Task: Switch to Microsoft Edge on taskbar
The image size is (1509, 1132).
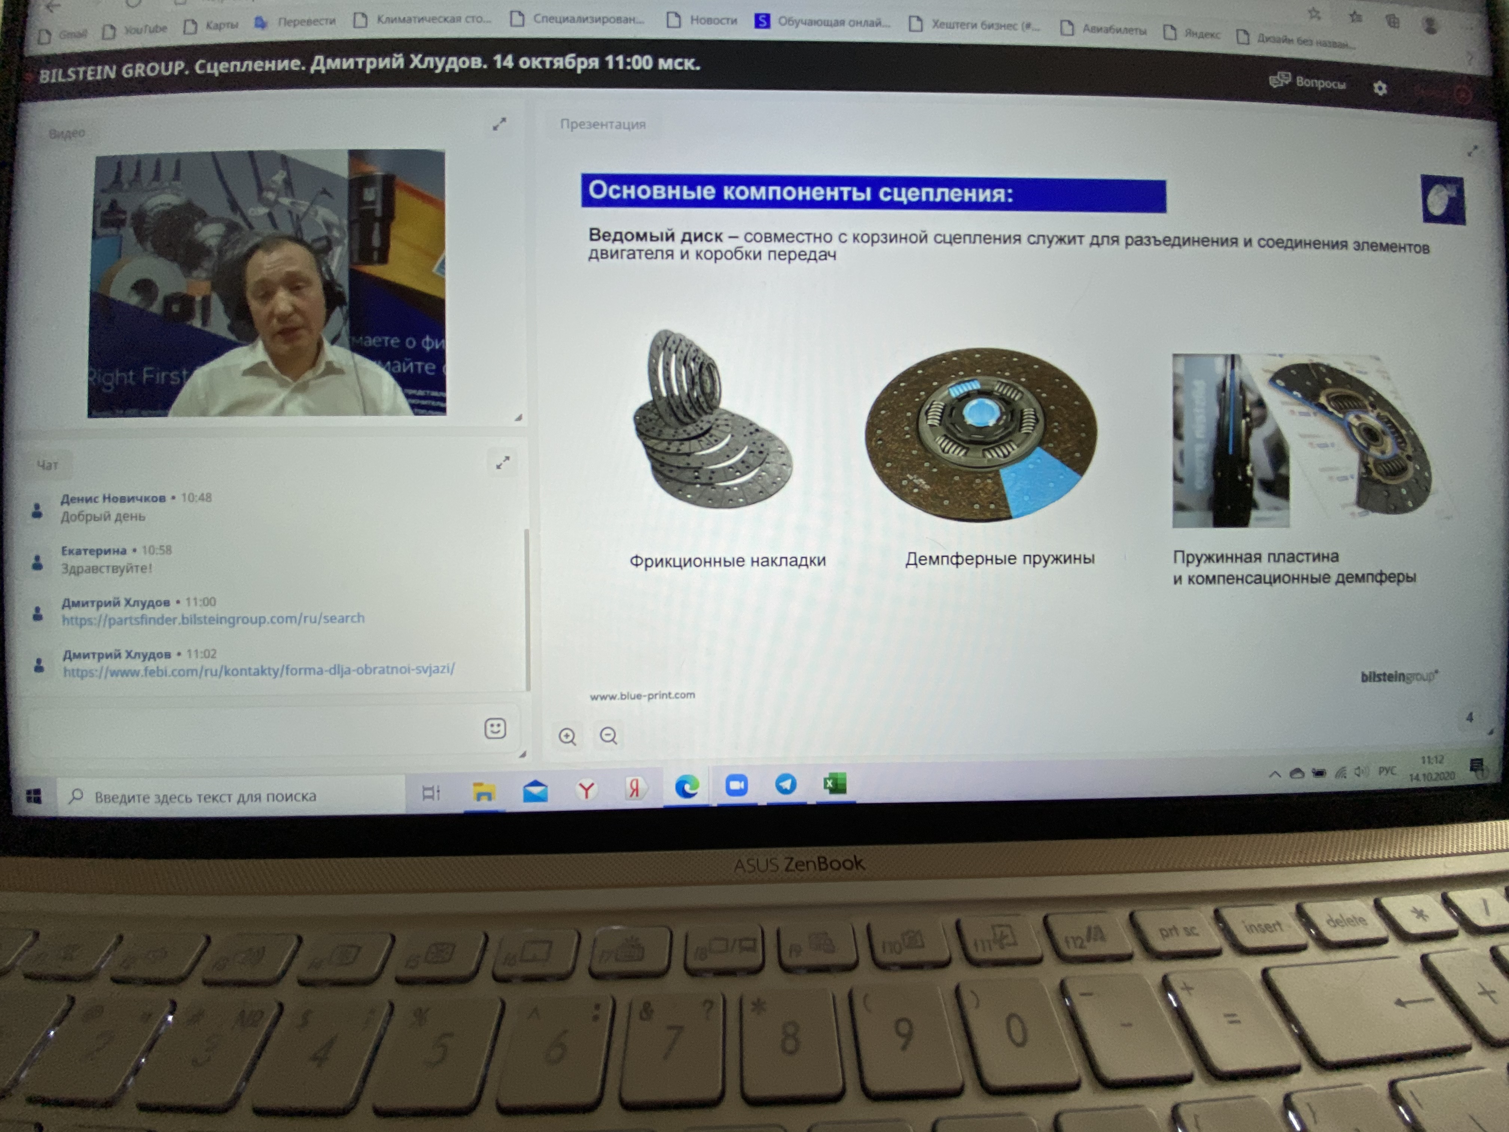Action: click(x=686, y=787)
